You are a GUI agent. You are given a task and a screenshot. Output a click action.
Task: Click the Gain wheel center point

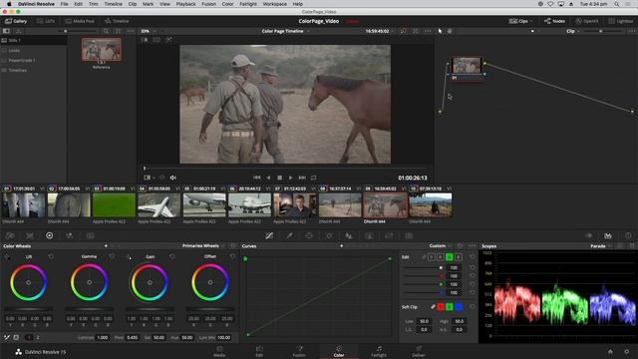tap(150, 282)
